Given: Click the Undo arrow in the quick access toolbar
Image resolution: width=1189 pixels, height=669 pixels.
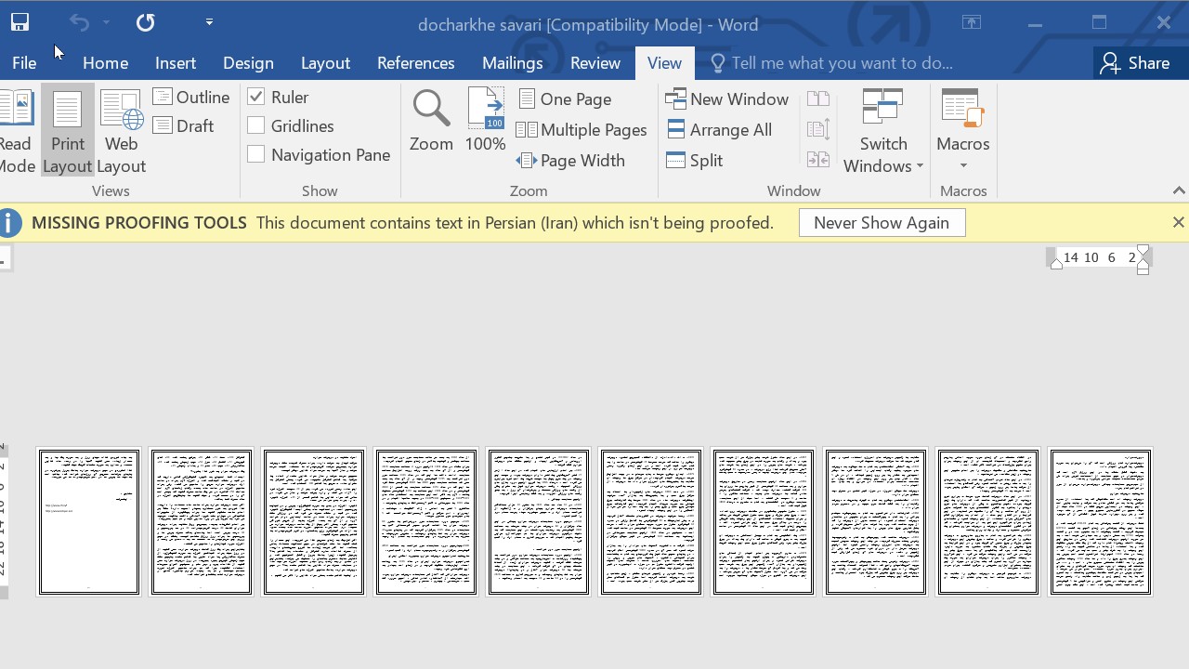Looking at the screenshot, I should click(x=79, y=22).
